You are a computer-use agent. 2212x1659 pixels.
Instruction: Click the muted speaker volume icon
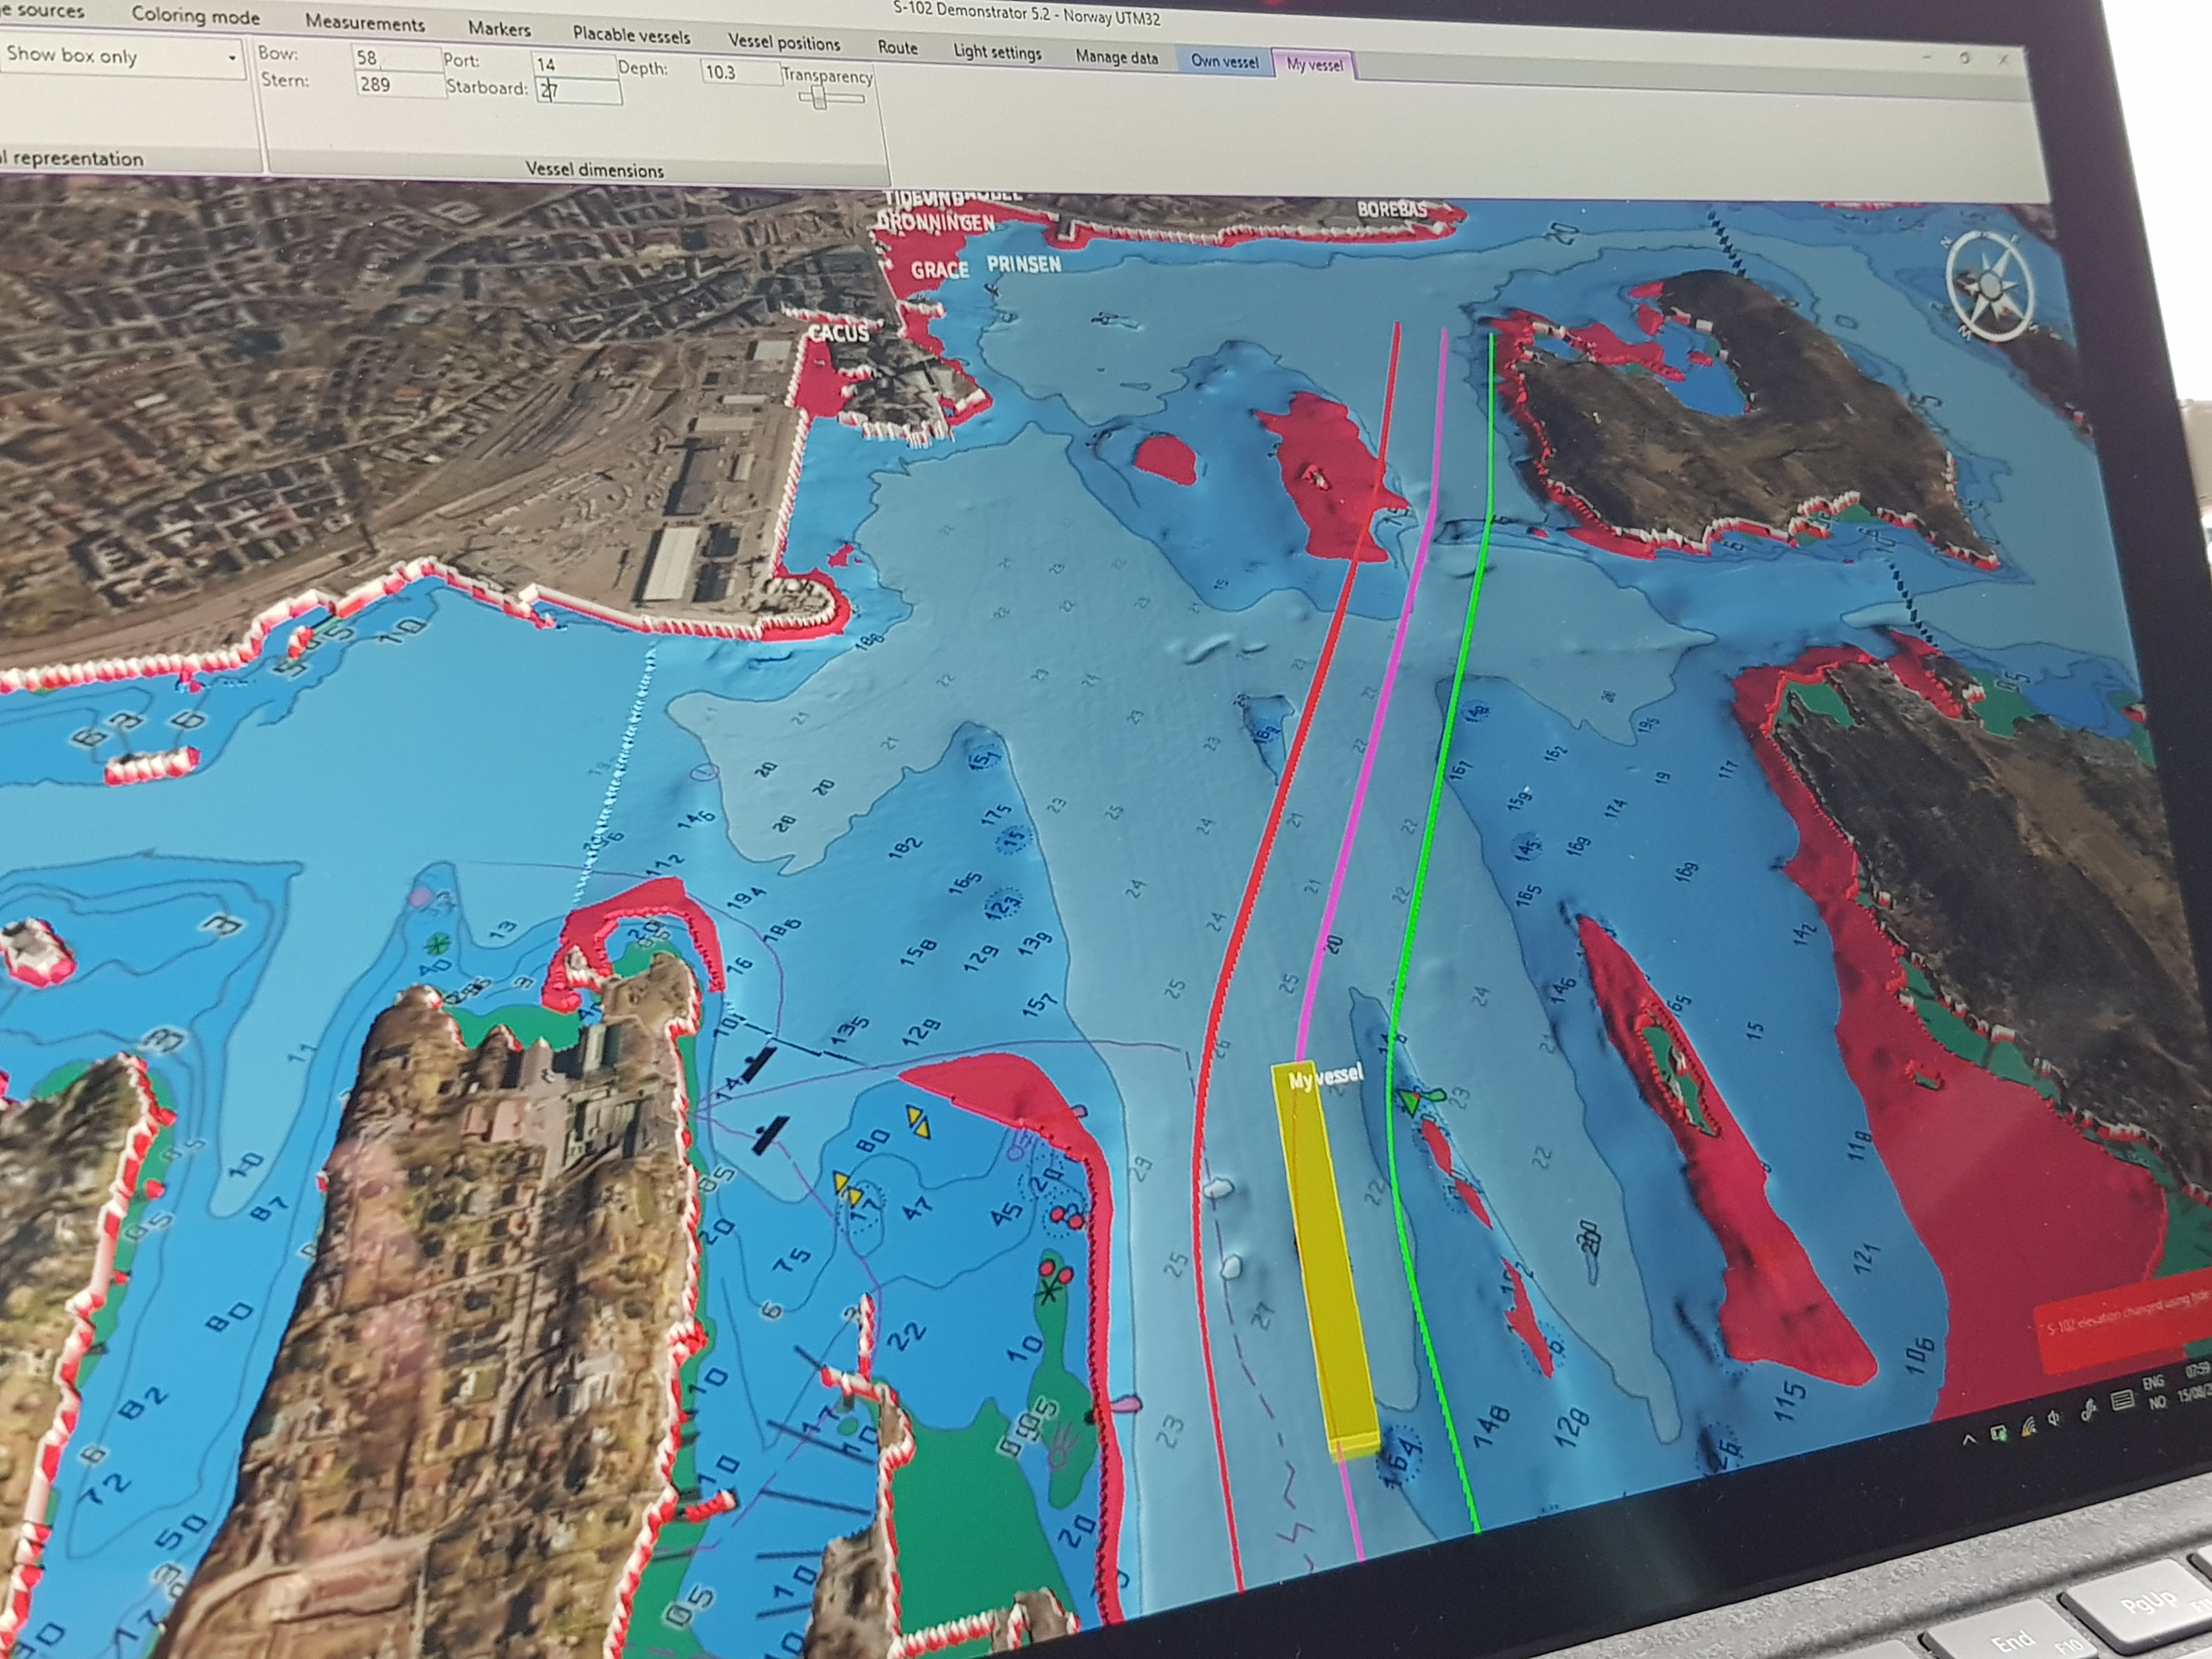2053,1418
